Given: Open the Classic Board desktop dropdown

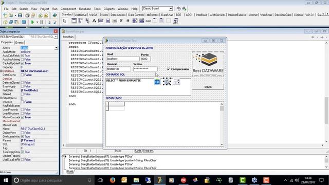Looking at the screenshot, I should click(171, 9).
